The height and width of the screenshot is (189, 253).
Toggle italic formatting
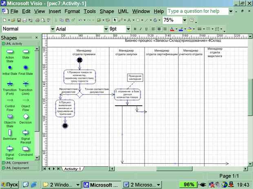141,29
